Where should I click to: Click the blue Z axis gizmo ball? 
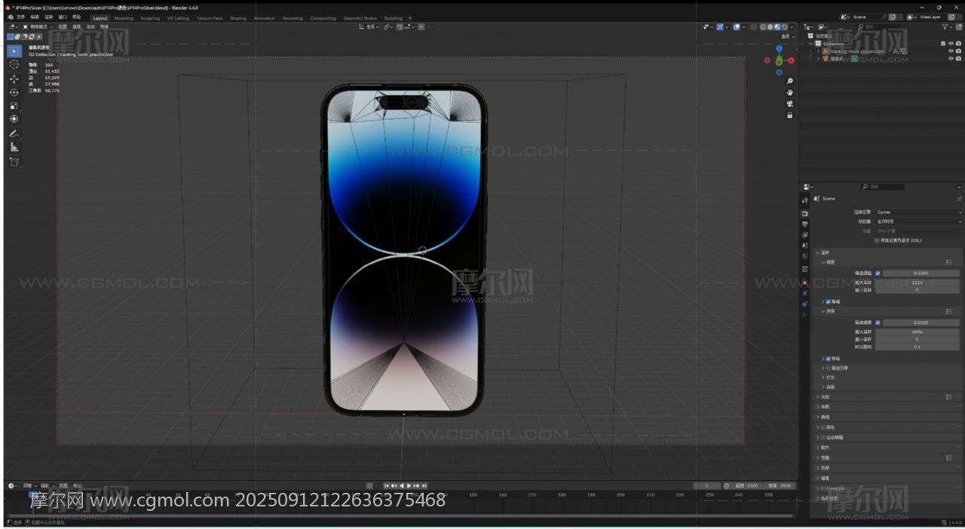[x=779, y=48]
